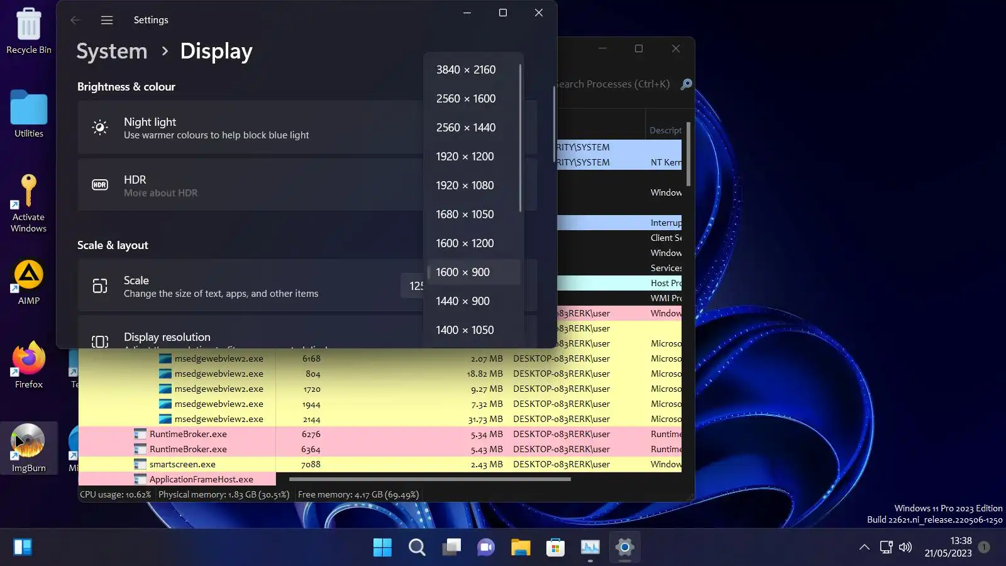This screenshot has height=566, width=1006.
Task: Sort by the Description column header
Action: (x=665, y=130)
